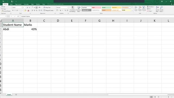Viewport: 174px width, 98px height.
Task: Click the Undo icon in quick access toolbar
Action: coord(3,1)
